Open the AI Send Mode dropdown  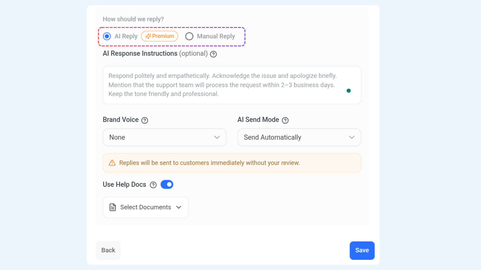tap(299, 137)
